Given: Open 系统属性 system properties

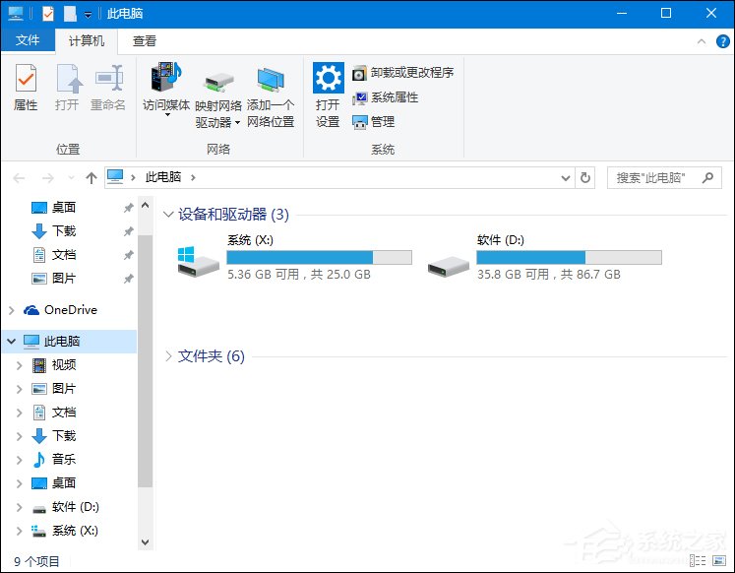Looking at the screenshot, I should coord(386,97).
